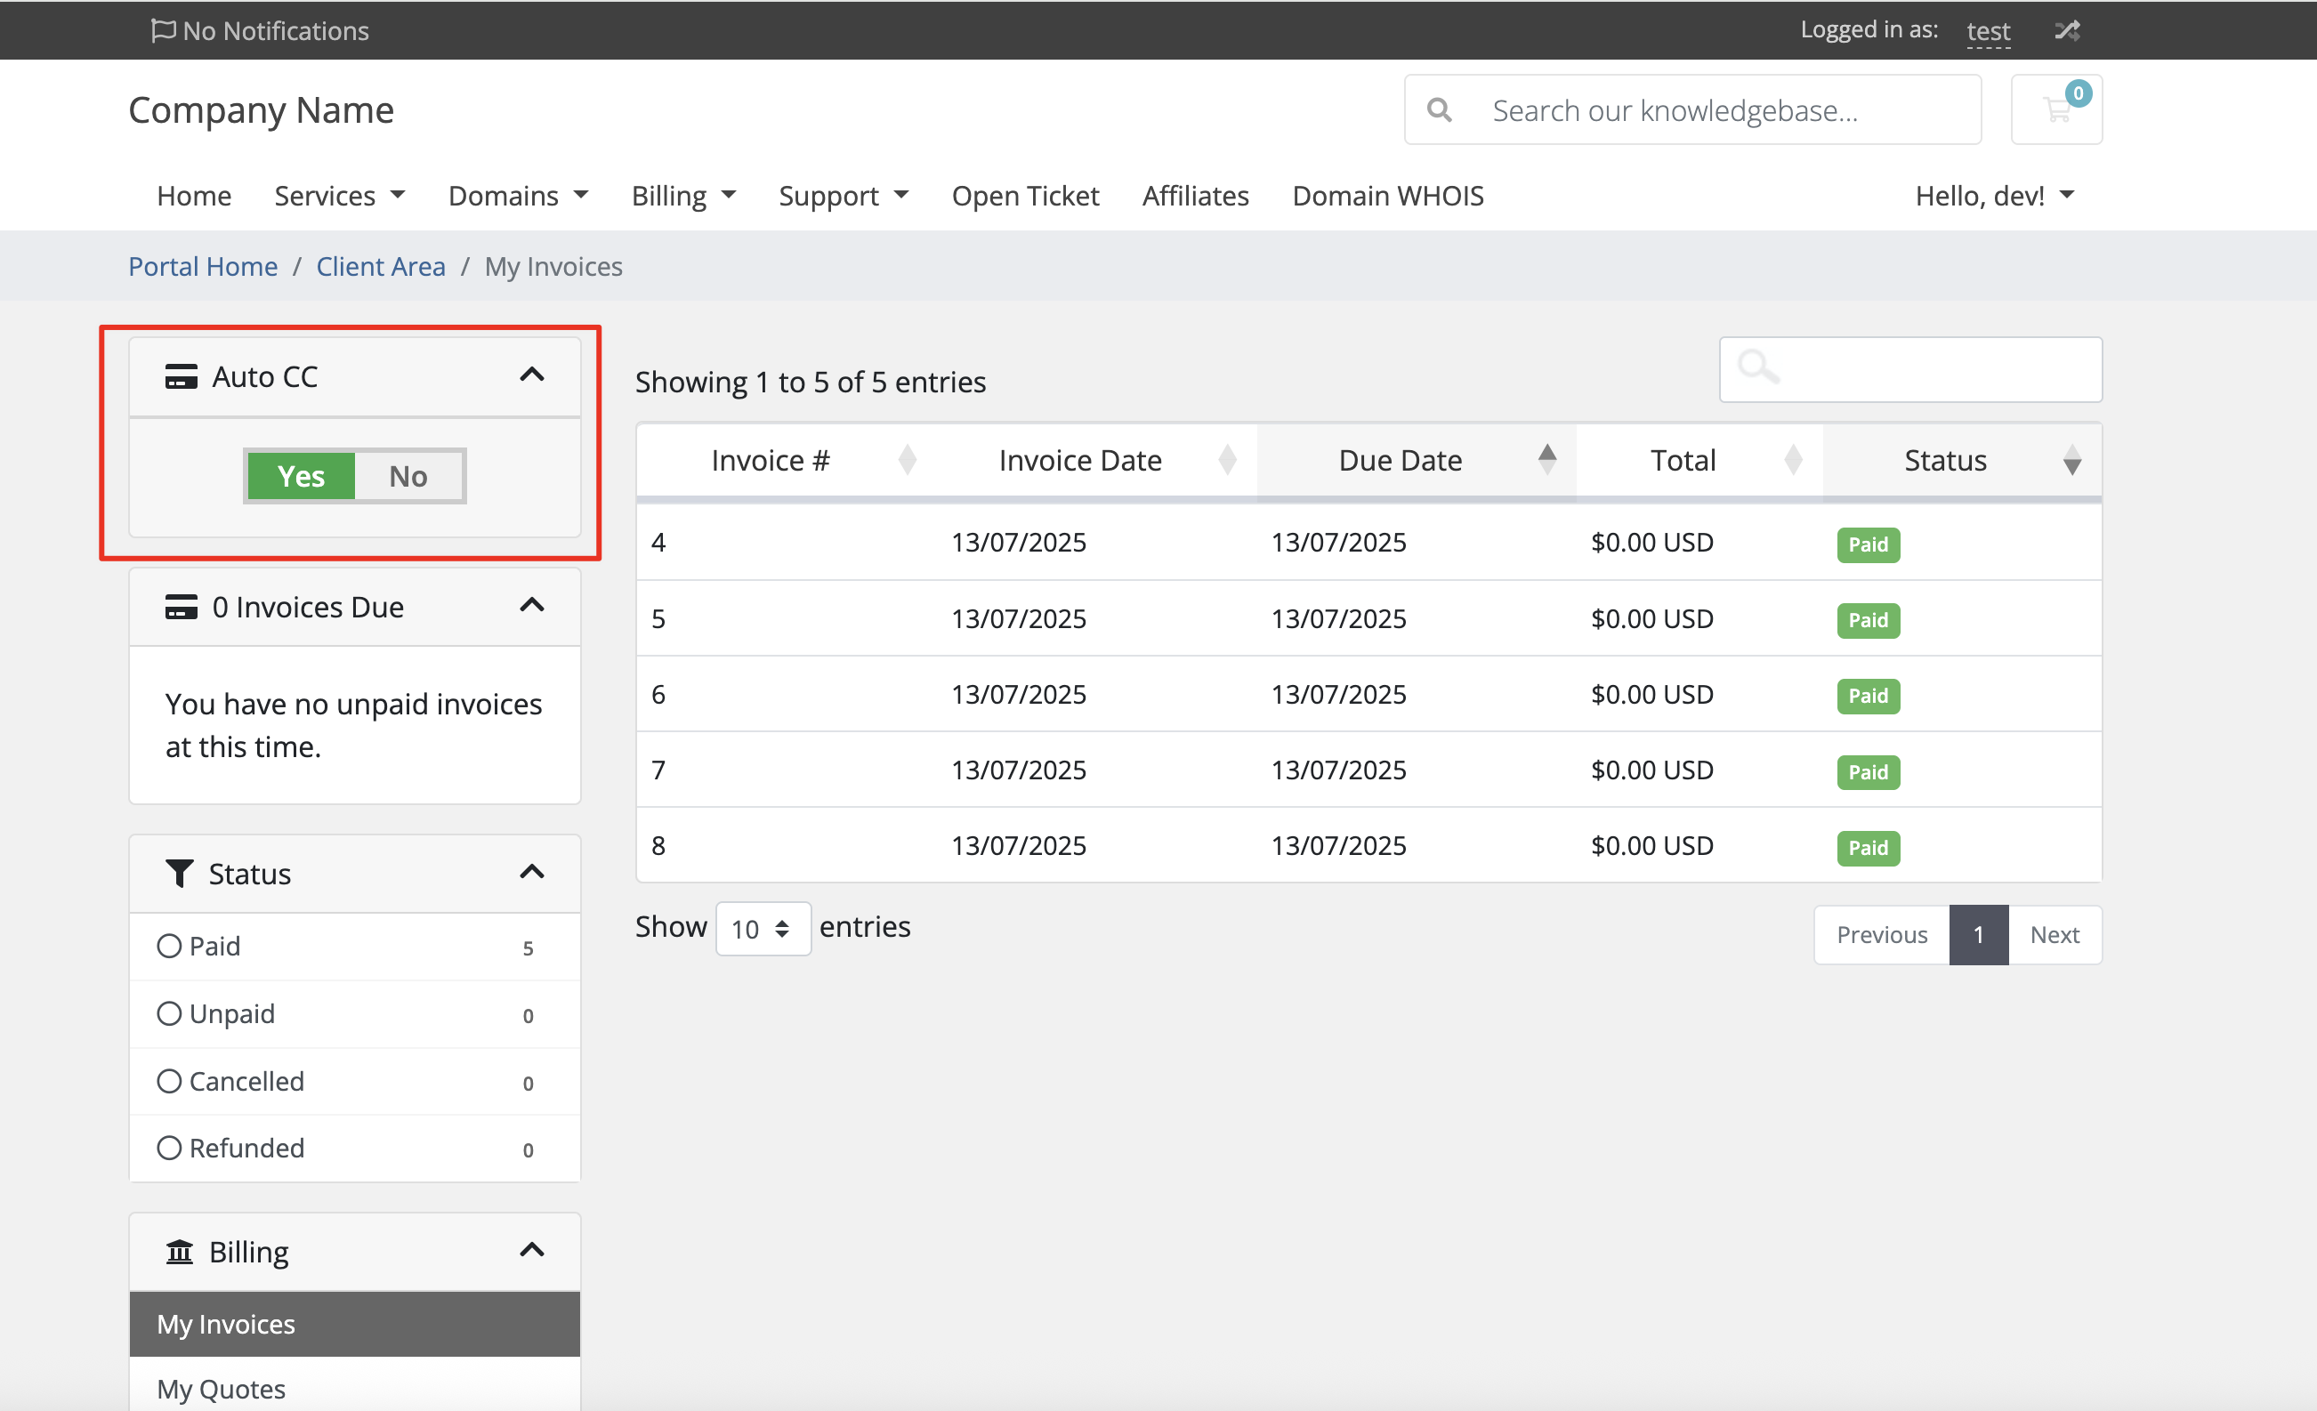Screen dimensions: 2317x1411
Task: Open the Show entries count dropdown
Action: [763, 929]
